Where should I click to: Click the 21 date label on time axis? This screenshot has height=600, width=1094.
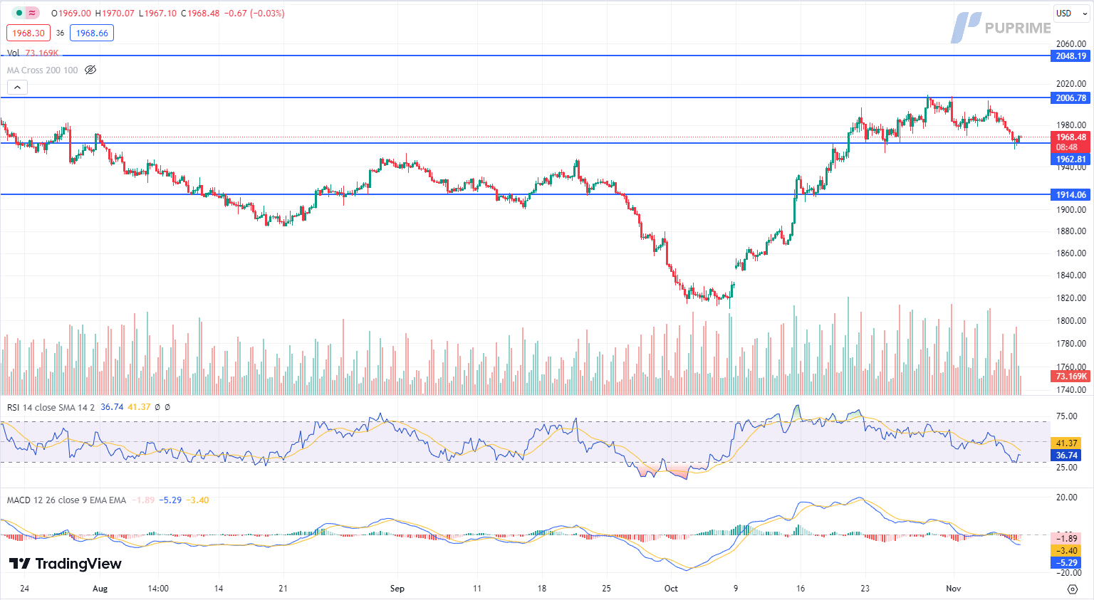coord(283,588)
